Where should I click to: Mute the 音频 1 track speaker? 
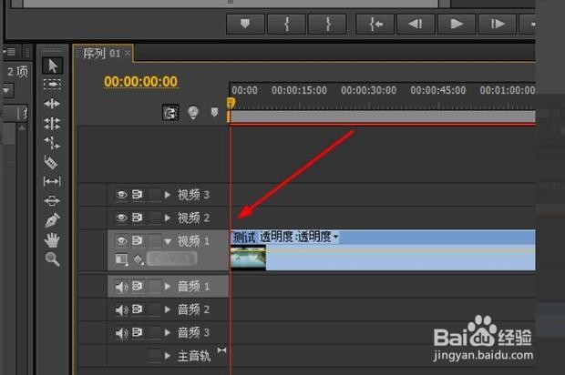pos(121,287)
